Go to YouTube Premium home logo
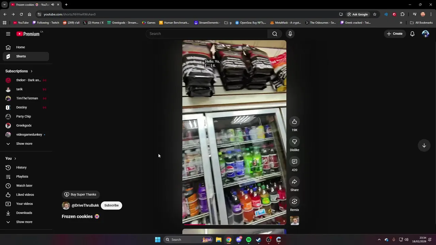This screenshot has width=436, height=245. (x=28, y=34)
